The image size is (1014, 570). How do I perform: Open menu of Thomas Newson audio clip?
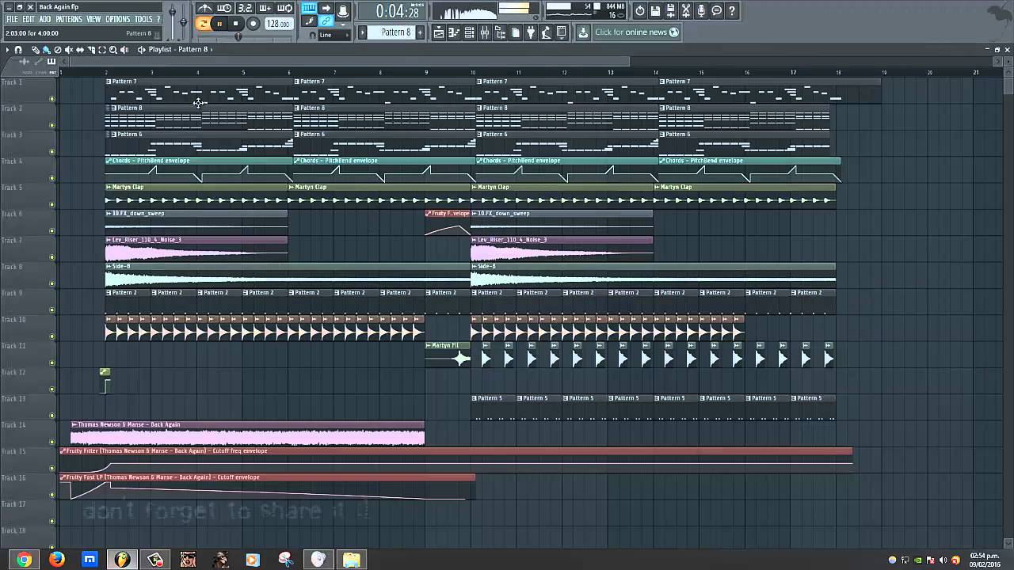click(x=74, y=424)
